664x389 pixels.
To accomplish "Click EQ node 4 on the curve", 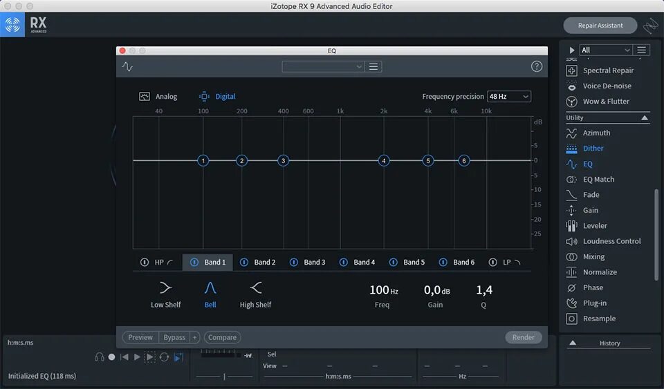I will click(384, 161).
